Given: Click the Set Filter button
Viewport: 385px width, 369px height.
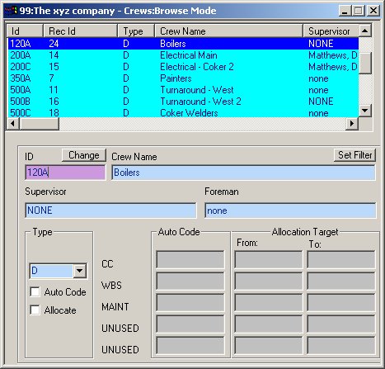Looking at the screenshot, I should 354,155.
